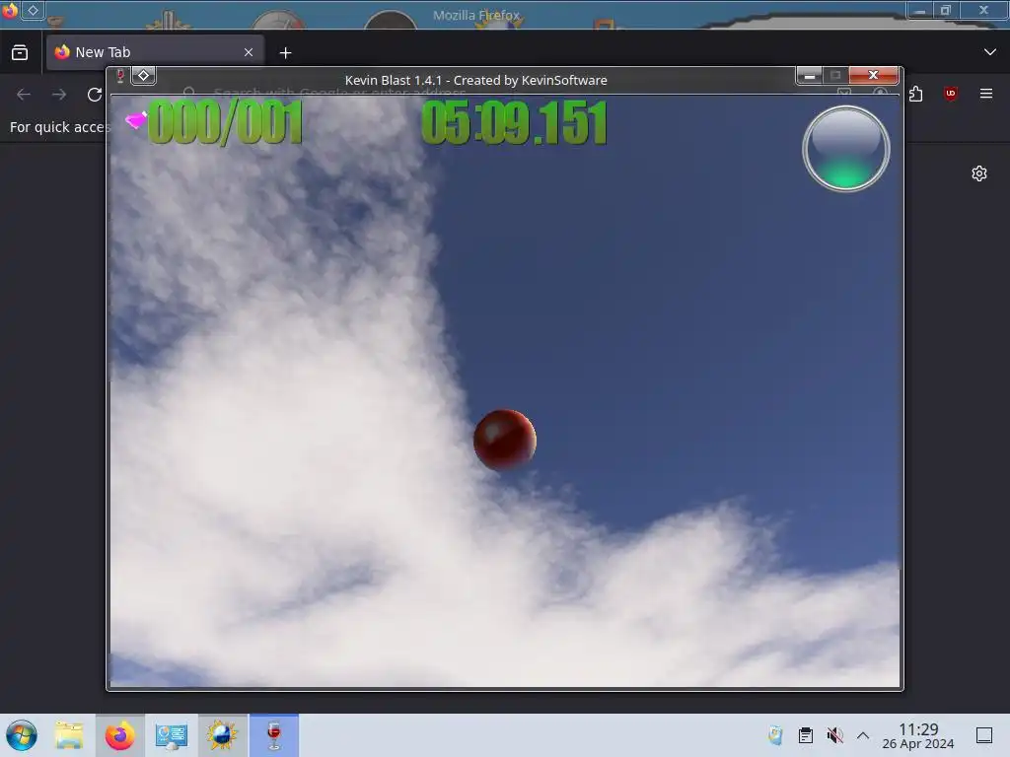Minimize the Kevin Blast window
Image resolution: width=1010 pixels, height=757 pixels.
[x=809, y=75]
